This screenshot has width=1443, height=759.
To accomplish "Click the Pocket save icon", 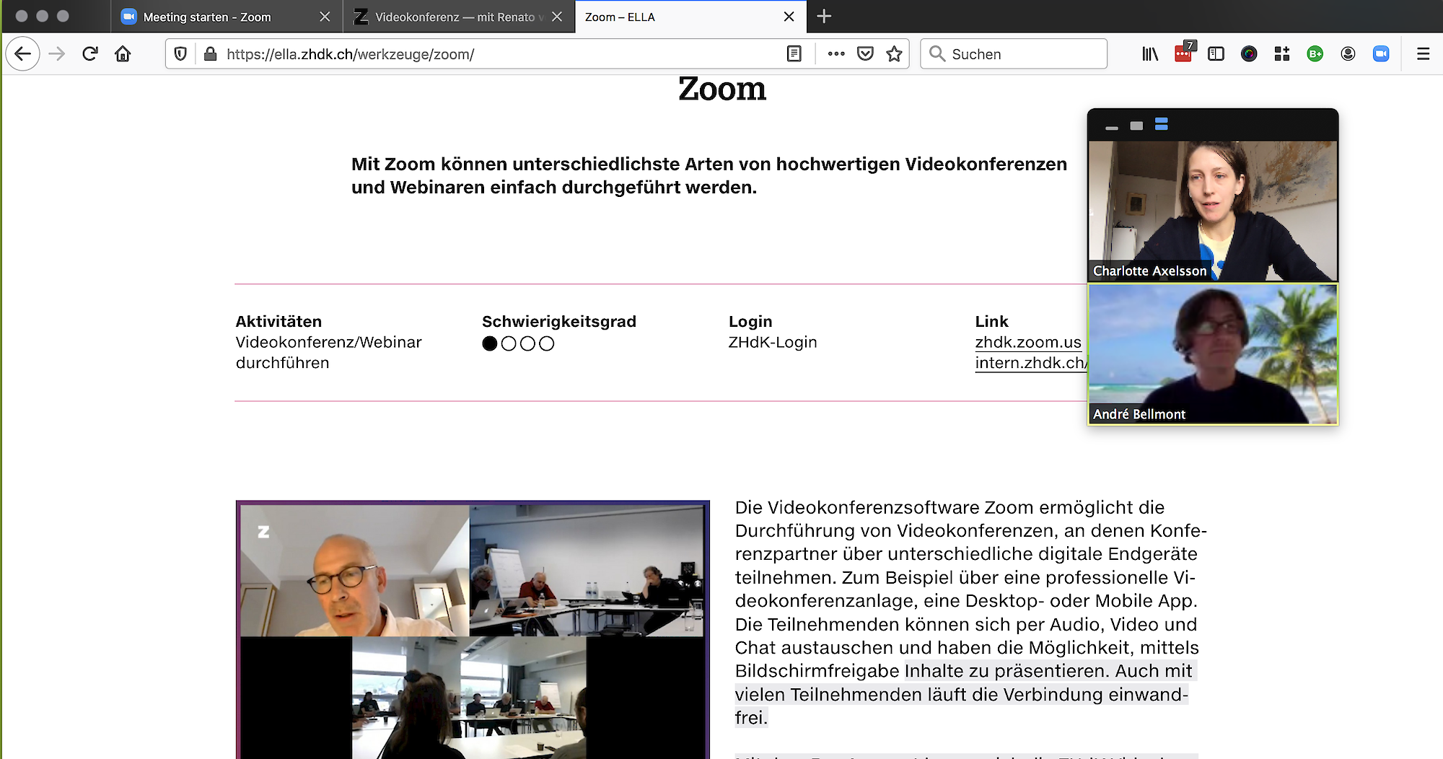I will click(x=865, y=54).
